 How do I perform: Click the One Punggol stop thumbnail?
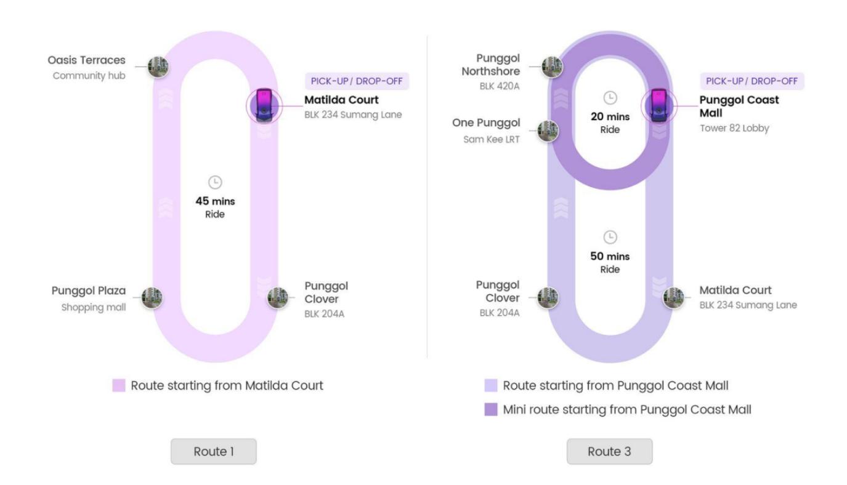coord(548,130)
